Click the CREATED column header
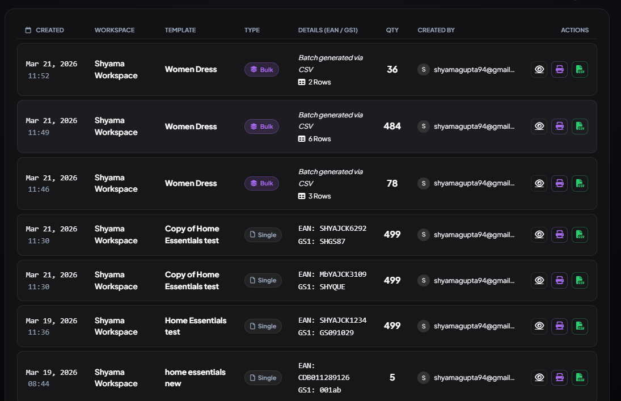The height and width of the screenshot is (401, 621). pos(50,30)
